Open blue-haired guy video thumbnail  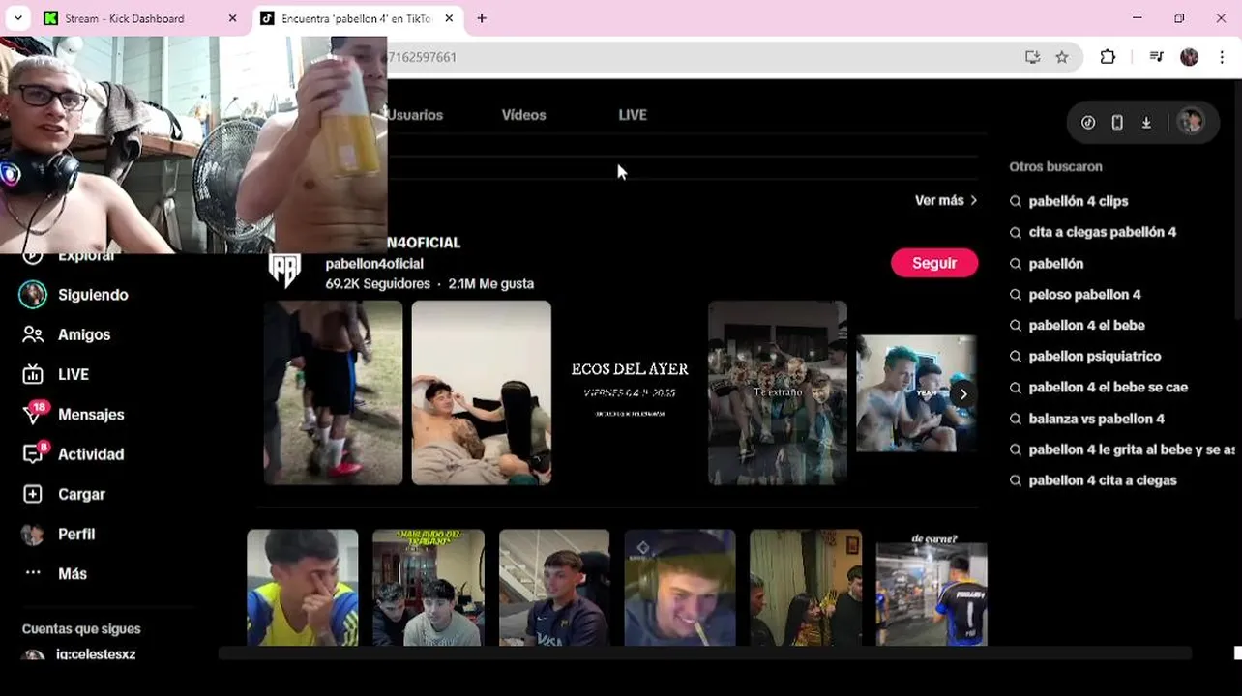click(x=916, y=393)
